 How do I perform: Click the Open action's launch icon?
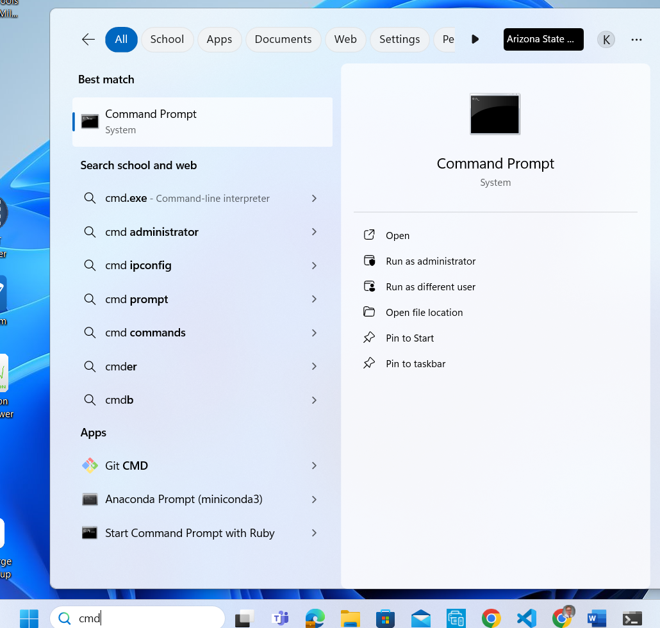click(x=369, y=235)
